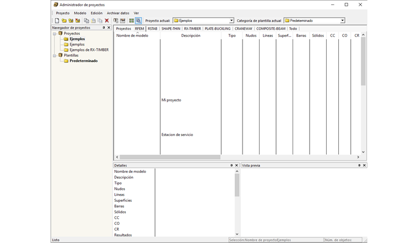The height and width of the screenshot is (243, 418).
Task: Sort by Sólidos column header
Action: point(318,35)
